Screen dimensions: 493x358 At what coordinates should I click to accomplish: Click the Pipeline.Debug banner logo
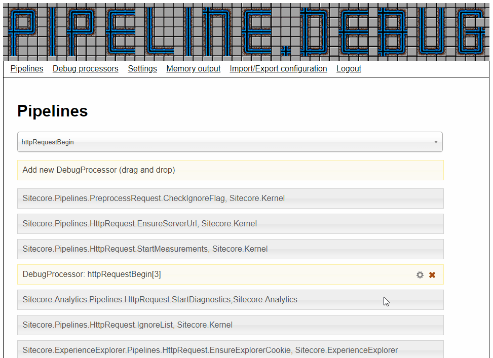pos(246,30)
